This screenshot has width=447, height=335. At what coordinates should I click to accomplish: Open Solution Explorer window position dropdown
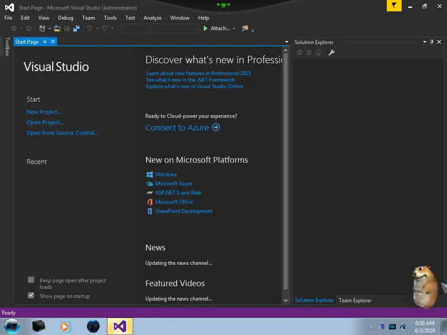click(x=424, y=42)
